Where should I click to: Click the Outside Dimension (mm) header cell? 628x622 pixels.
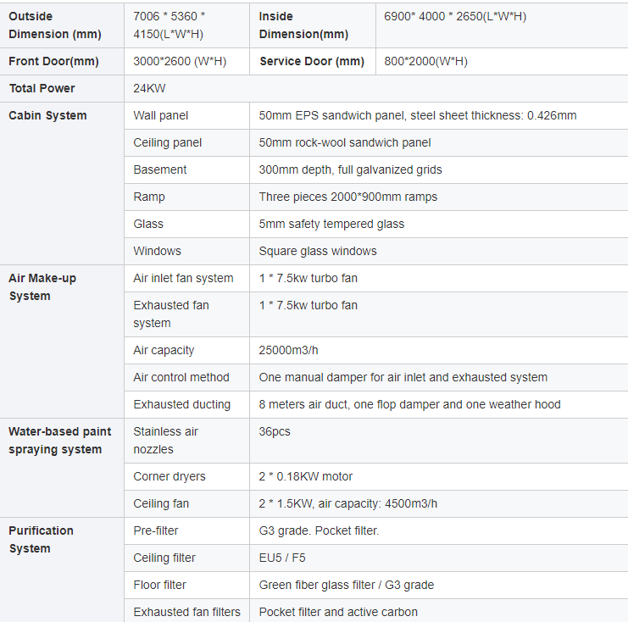point(55,25)
